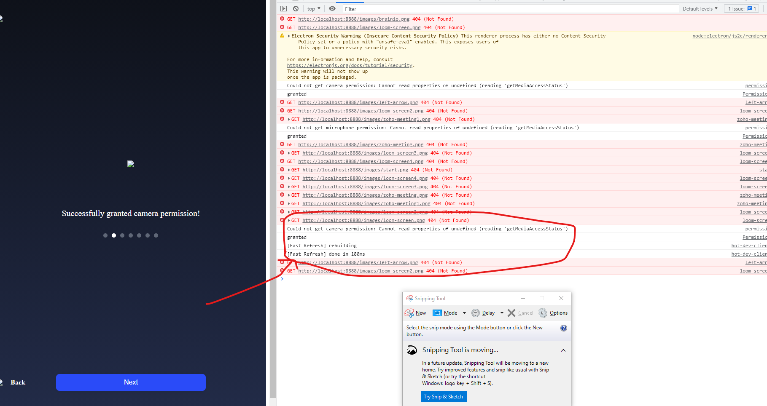Create a live expression via eye icon
Image resolution: width=767 pixels, height=406 pixels.
332,8
